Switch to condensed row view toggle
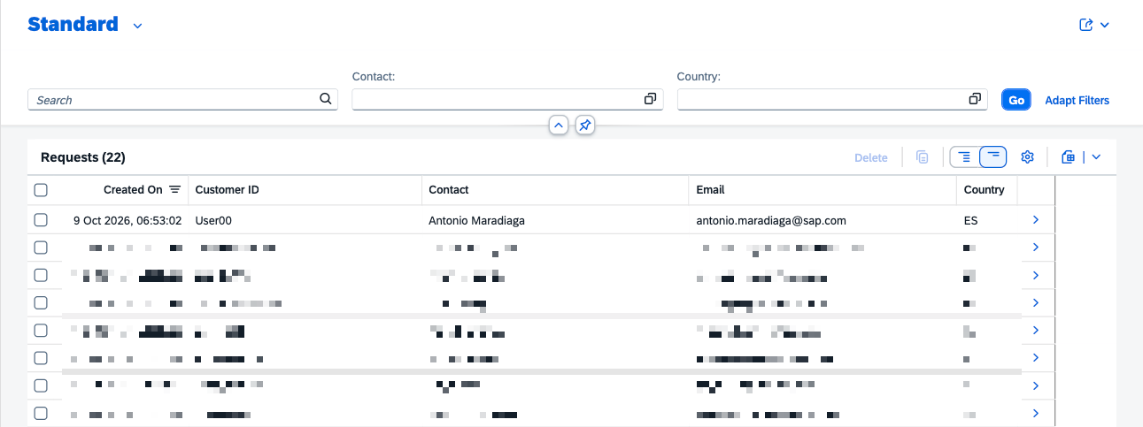The width and height of the screenshot is (1143, 427). click(993, 156)
